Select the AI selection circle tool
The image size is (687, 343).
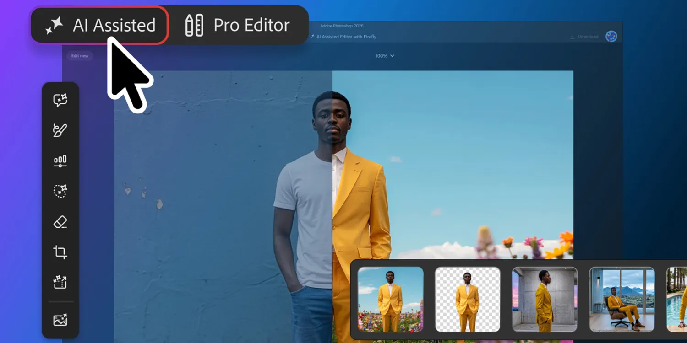click(x=60, y=191)
